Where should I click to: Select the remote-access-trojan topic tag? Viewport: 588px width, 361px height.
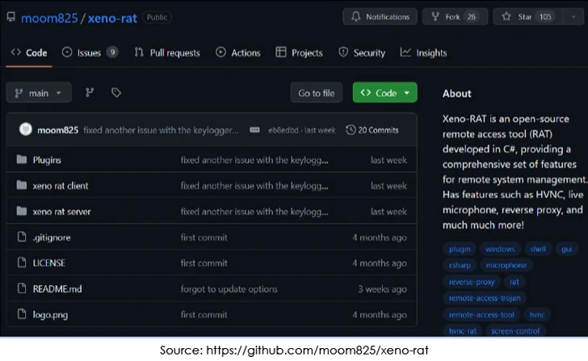coord(485,298)
